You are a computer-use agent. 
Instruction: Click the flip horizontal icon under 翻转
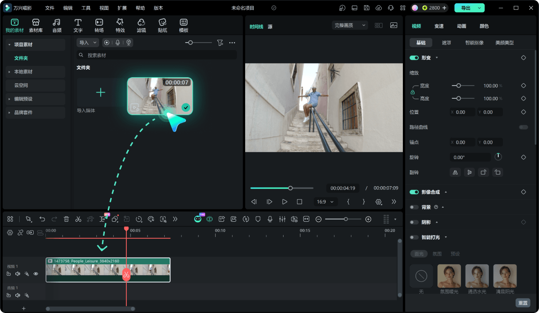tap(455, 173)
